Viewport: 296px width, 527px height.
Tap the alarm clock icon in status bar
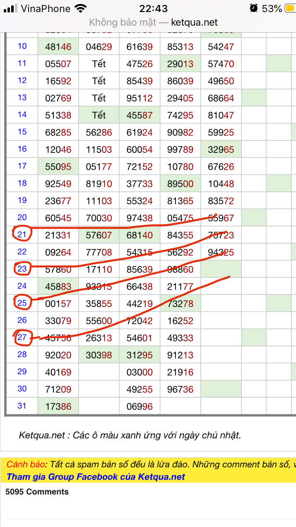253,8
